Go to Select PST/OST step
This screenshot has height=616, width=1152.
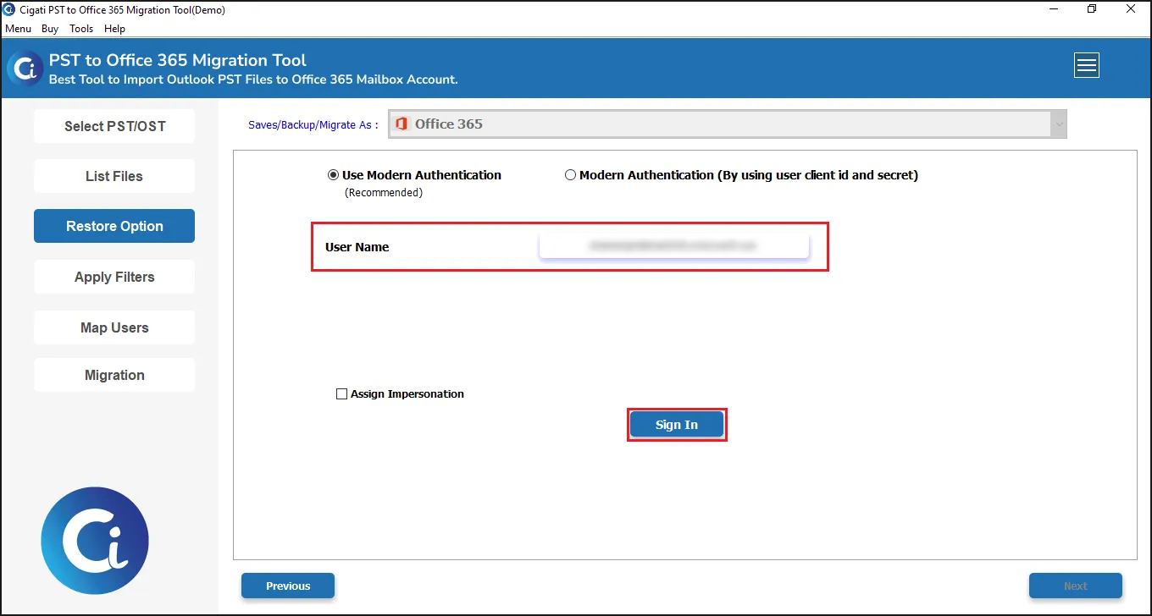point(114,126)
